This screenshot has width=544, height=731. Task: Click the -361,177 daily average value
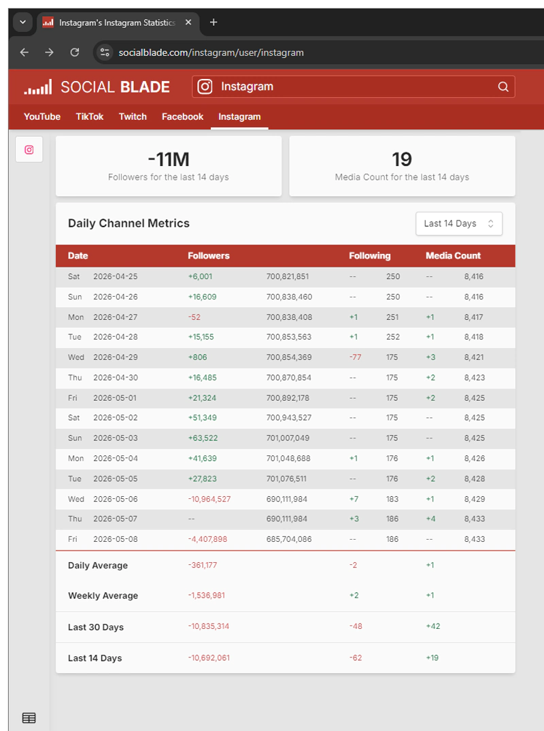pyautogui.click(x=203, y=565)
